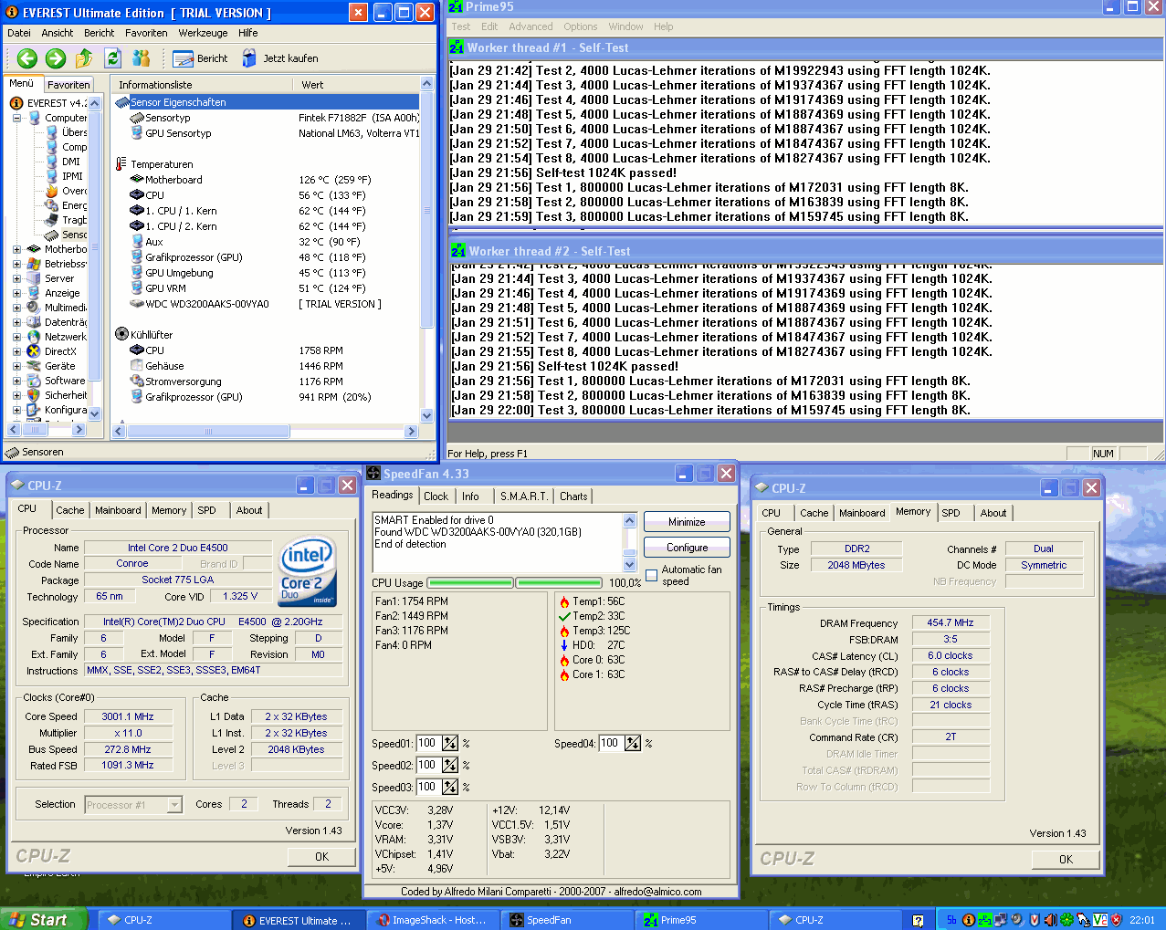Click the Speed01 value field
This screenshot has width=1166, height=930.
click(x=427, y=743)
